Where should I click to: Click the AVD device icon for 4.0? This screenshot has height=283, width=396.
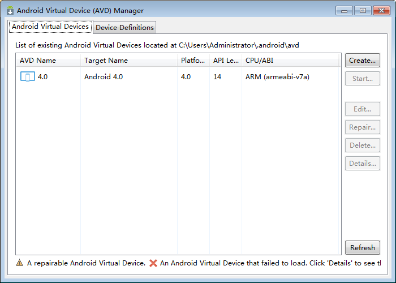point(27,77)
